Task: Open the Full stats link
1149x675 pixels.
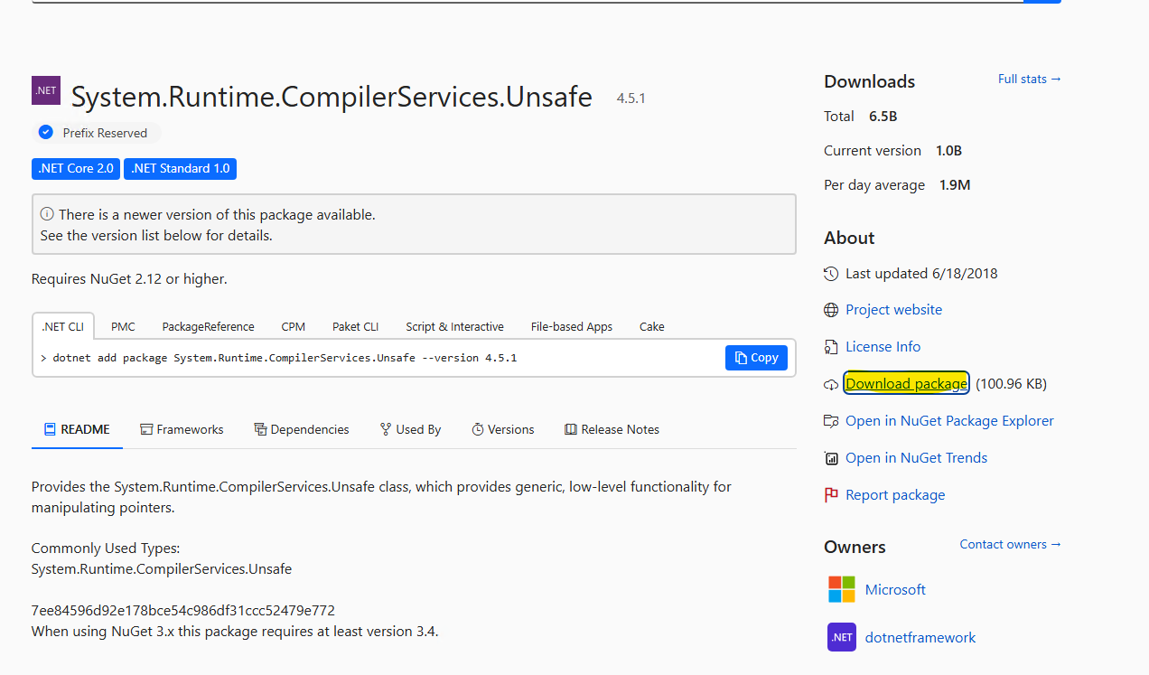Action: point(1029,79)
